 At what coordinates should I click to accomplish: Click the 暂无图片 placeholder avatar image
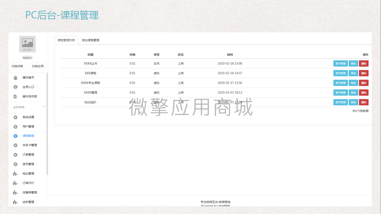click(x=28, y=44)
